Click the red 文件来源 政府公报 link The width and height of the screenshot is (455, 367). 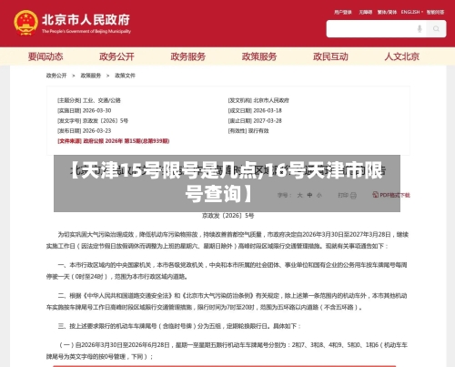114,141
